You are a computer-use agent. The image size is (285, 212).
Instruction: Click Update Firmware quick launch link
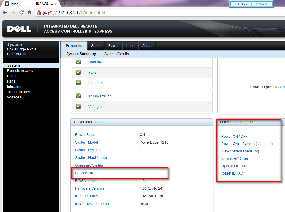click(x=235, y=166)
